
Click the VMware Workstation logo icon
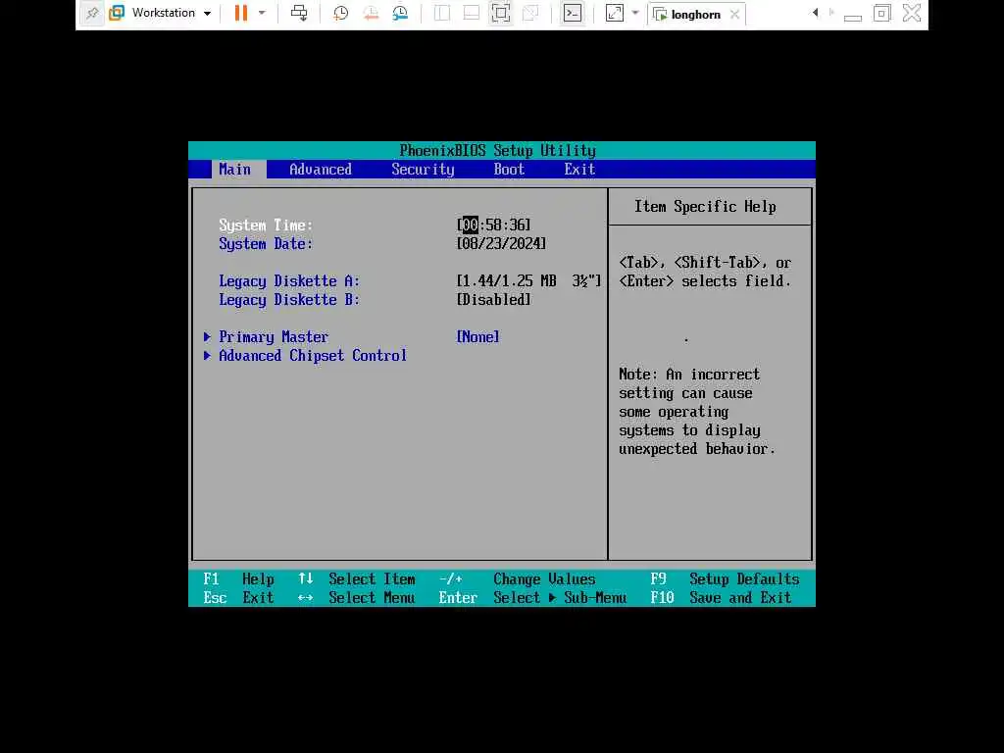pyautogui.click(x=117, y=13)
